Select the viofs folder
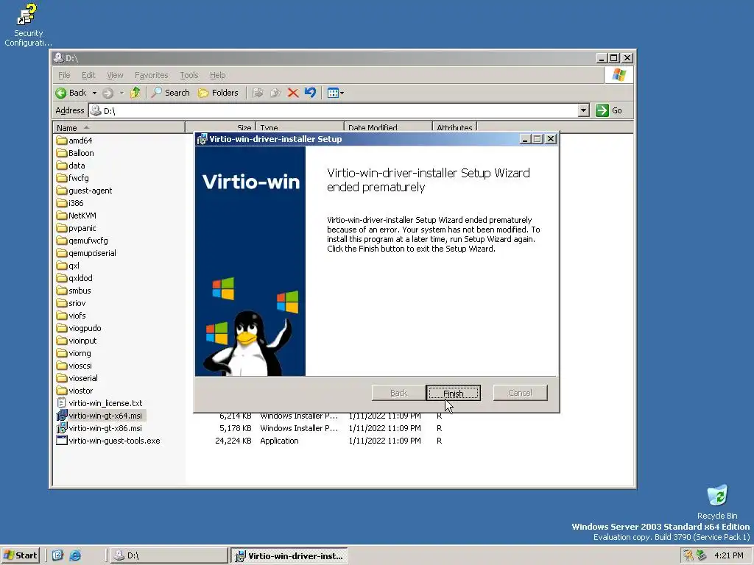The image size is (754, 565). tap(71, 315)
